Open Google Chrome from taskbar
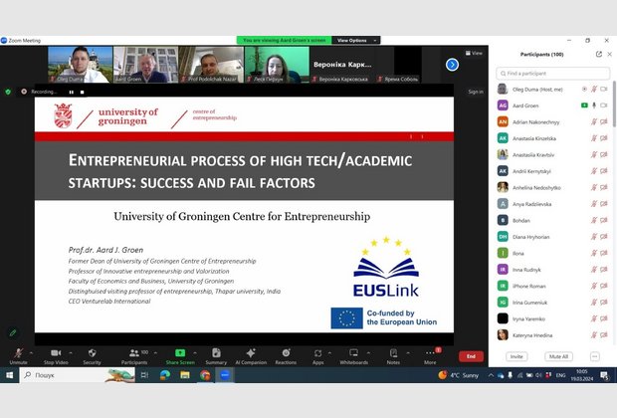The image size is (617, 418). click(205, 375)
